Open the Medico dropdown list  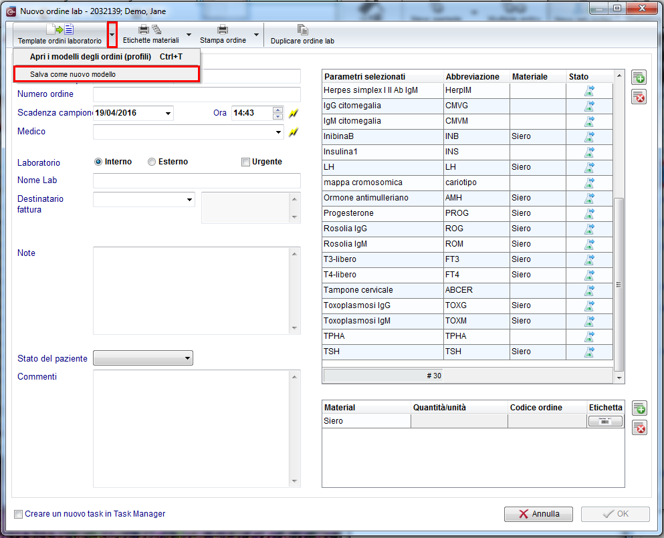coord(278,132)
